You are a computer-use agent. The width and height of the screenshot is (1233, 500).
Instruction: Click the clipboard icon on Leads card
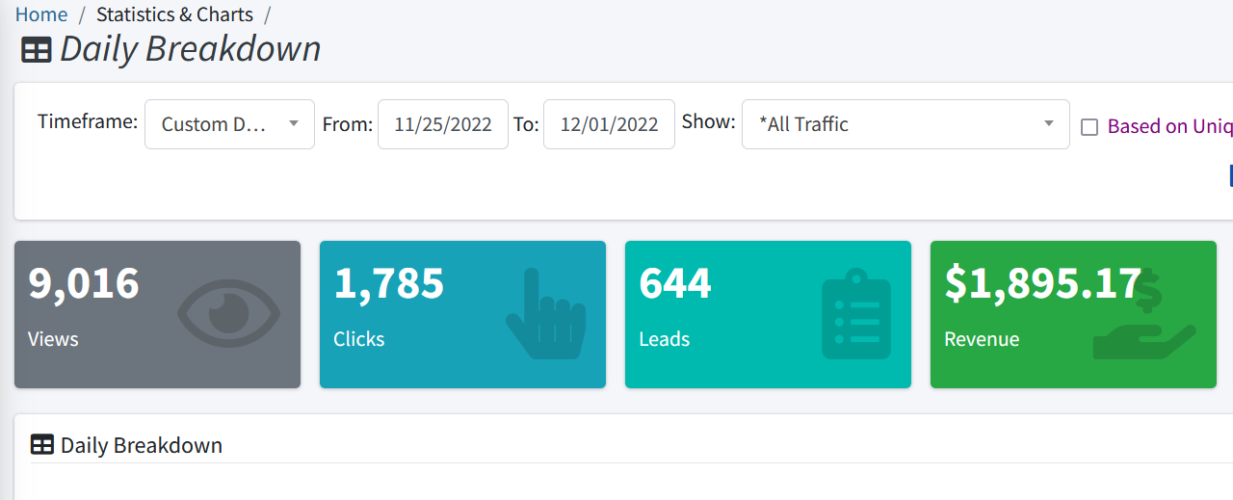tap(856, 314)
